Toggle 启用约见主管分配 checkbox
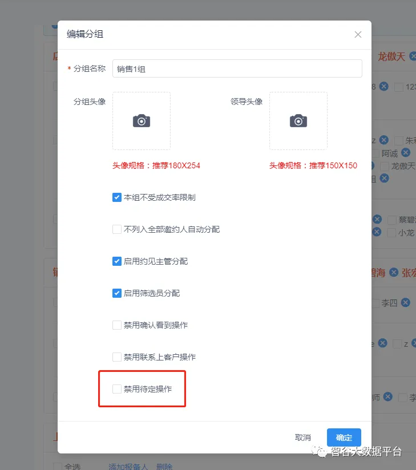The height and width of the screenshot is (470, 416). coord(117,261)
